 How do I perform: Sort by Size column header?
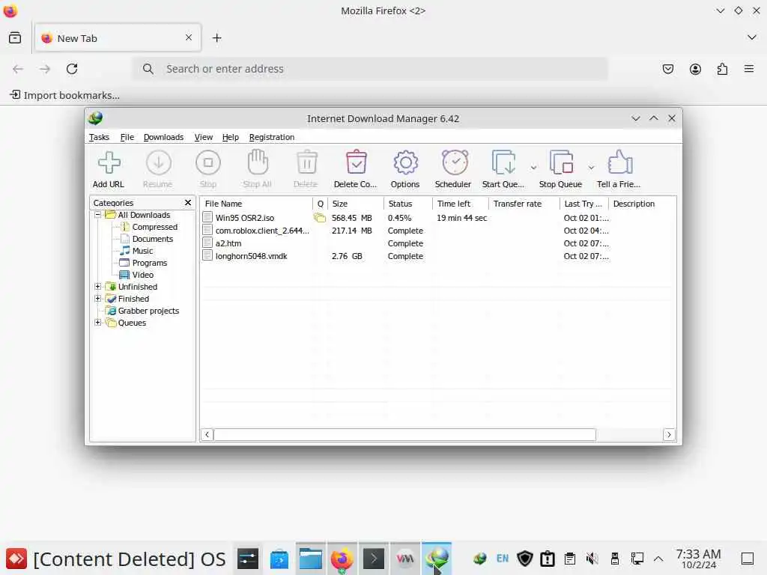point(355,204)
